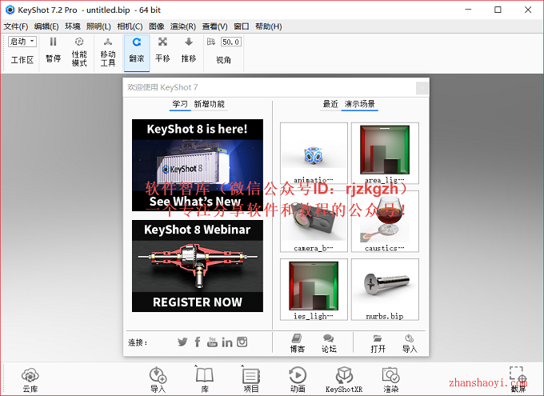The width and height of the screenshot is (544, 396).
Task: Open the caustics demo scene thumbnail
Action: point(385,221)
